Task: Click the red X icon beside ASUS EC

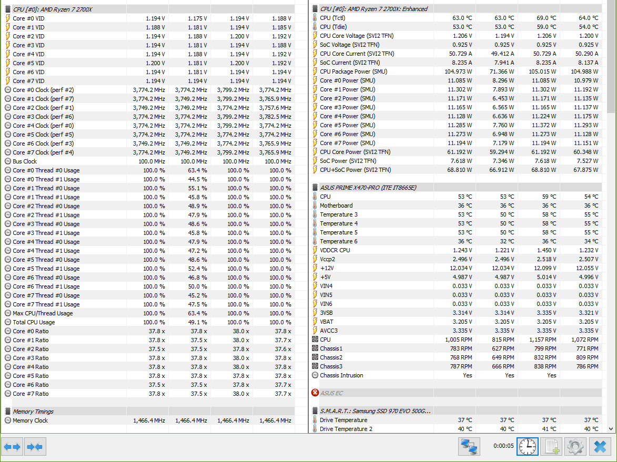Action: (315, 393)
